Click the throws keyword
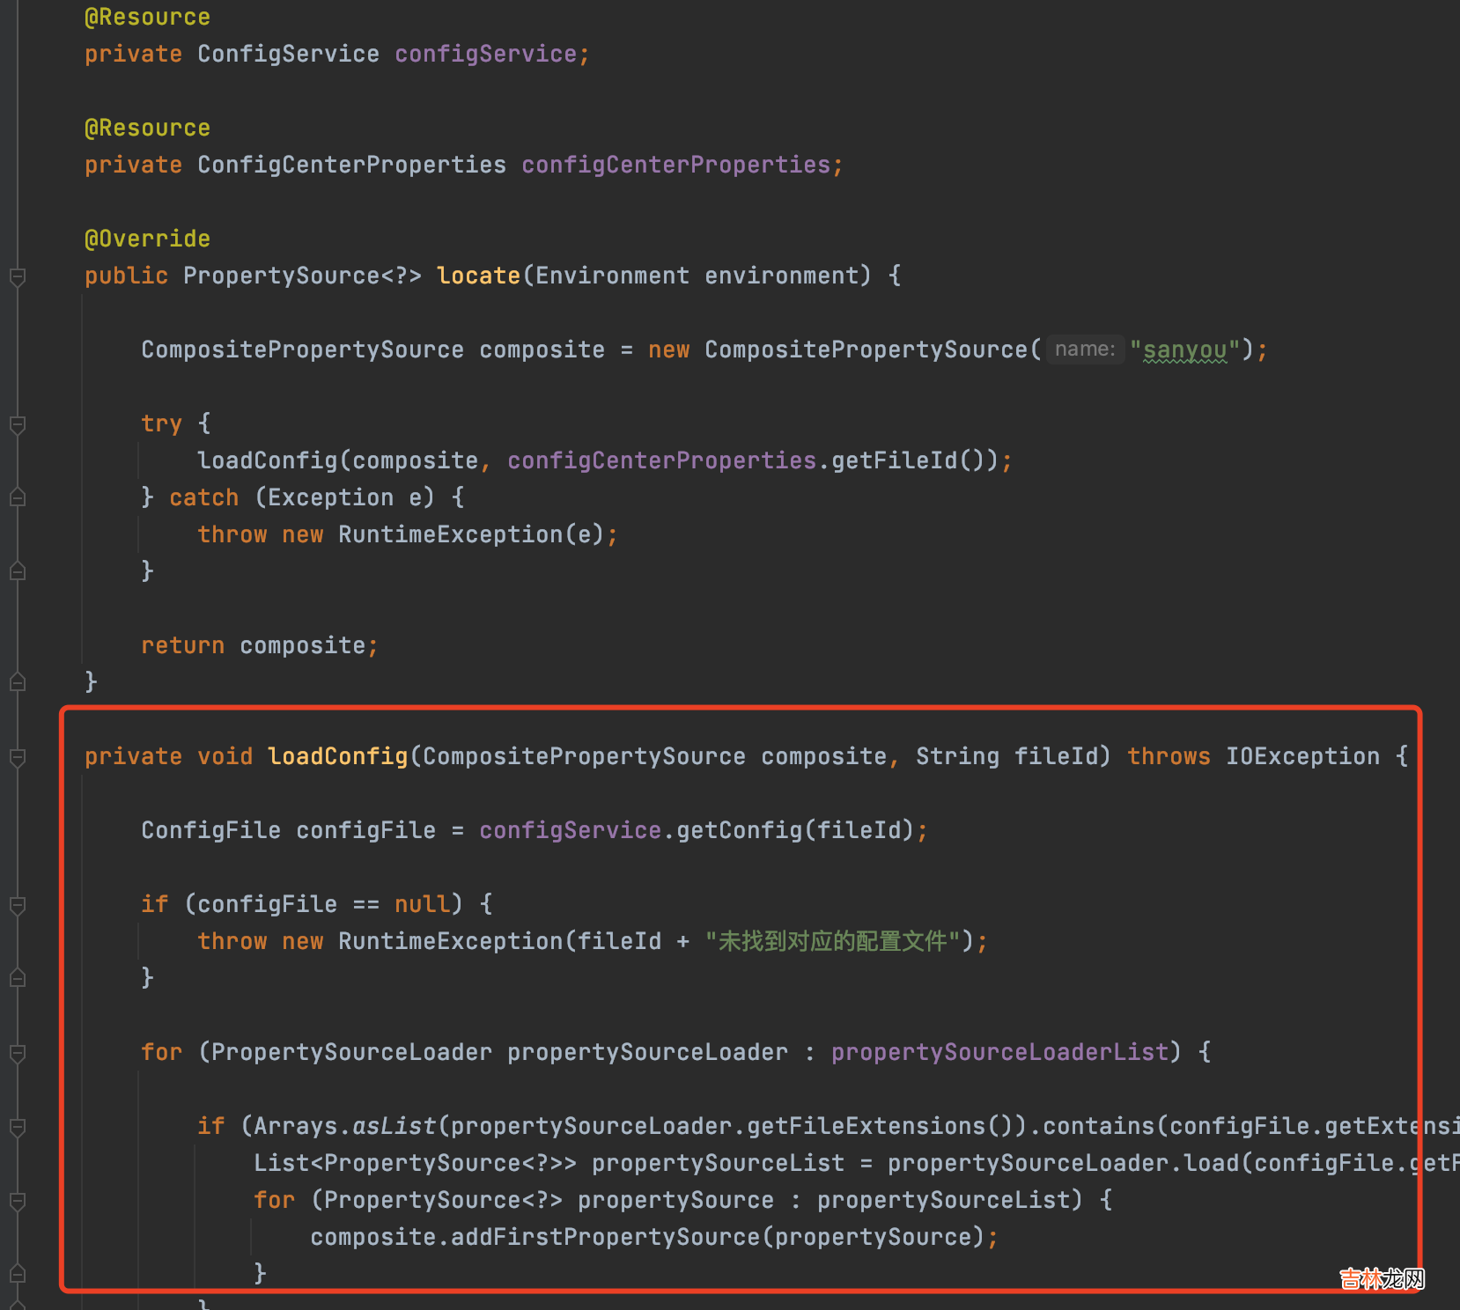Image resolution: width=1460 pixels, height=1310 pixels. click(x=1169, y=756)
